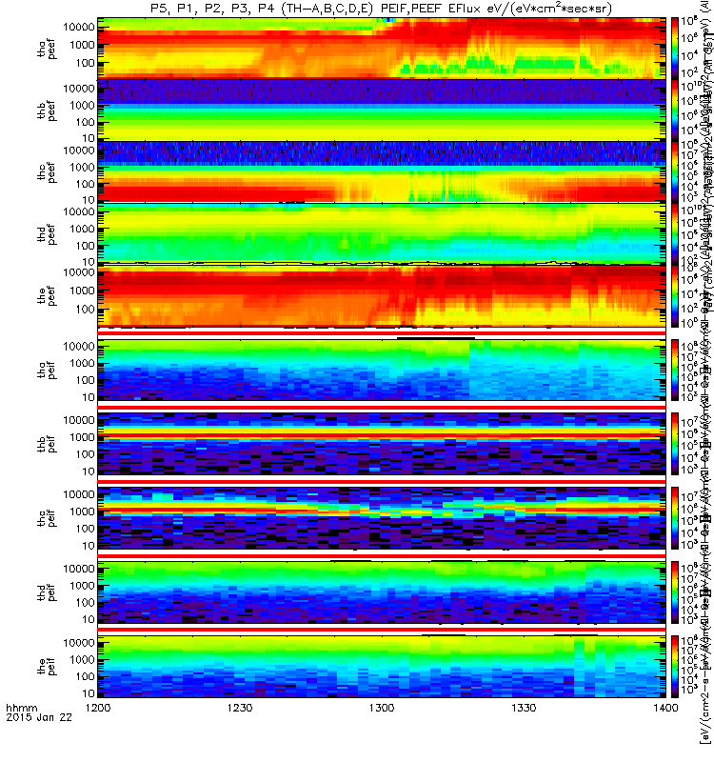Viewport: 714px width, 762px height.
Task: Click inside the thd peif spectrogram panel
Action: coord(382,592)
